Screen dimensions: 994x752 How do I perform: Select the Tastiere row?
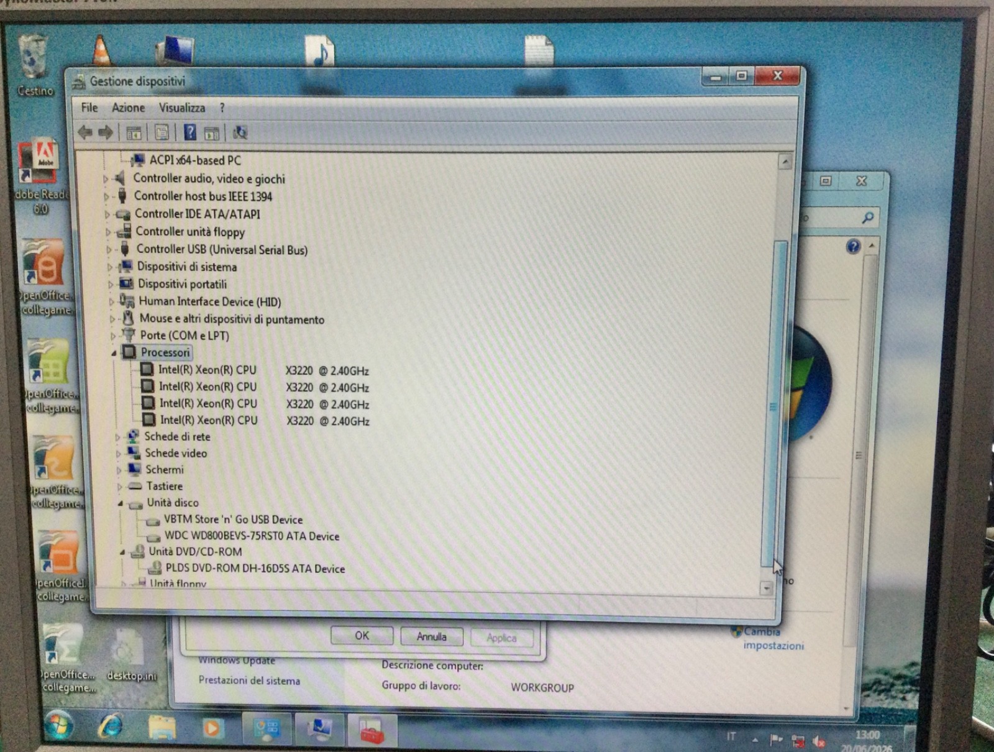click(x=165, y=487)
